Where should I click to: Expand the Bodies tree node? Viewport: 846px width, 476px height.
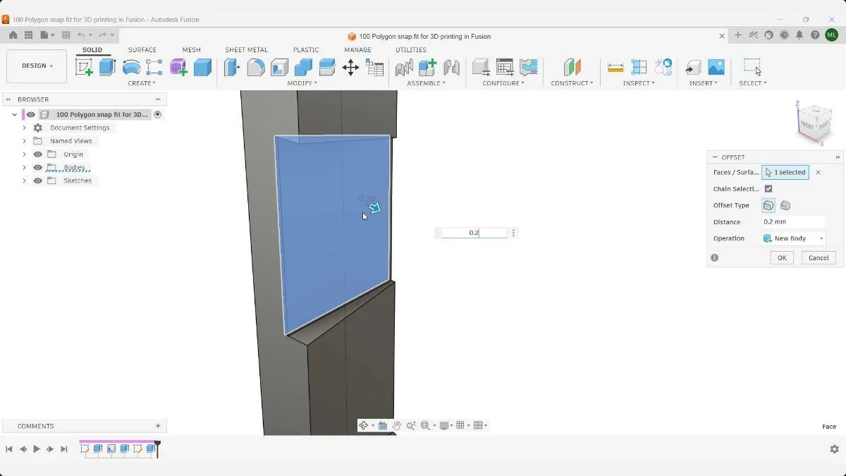pyautogui.click(x=24, y=167)
